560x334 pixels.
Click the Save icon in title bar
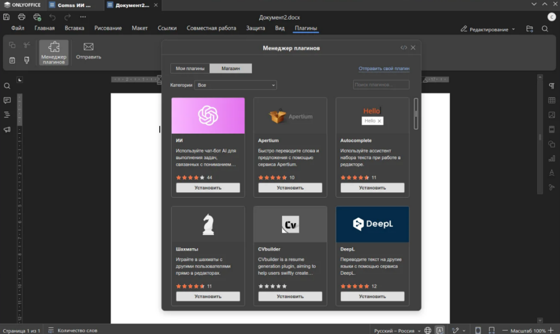(7, 17)
